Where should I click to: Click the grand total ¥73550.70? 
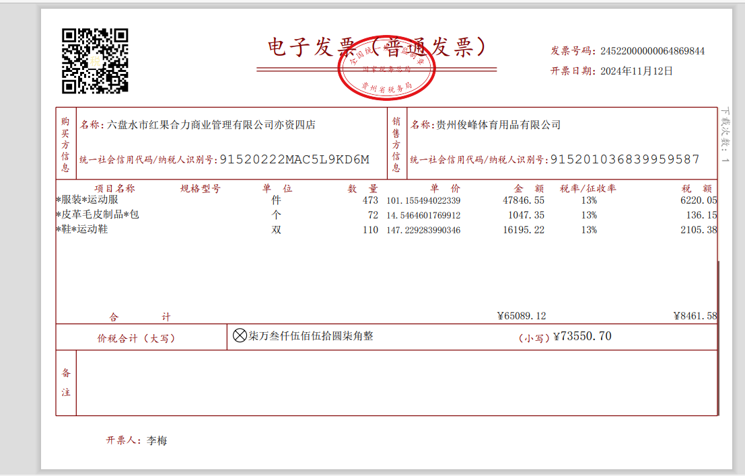[x=582, y=336]
